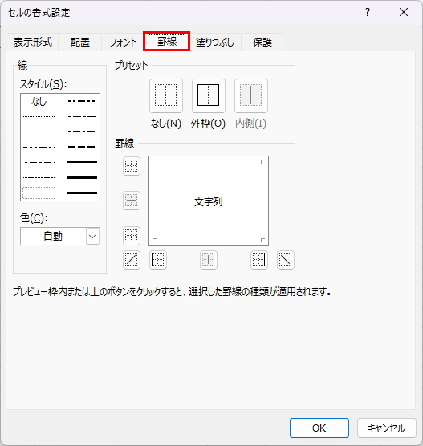Switch to the 保護 tab

pyautogui.click(x=262, y=42)
